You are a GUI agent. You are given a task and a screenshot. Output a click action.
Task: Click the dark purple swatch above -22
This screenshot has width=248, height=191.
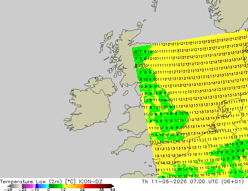23,186
